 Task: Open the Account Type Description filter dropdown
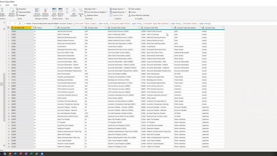click(200, 28)
